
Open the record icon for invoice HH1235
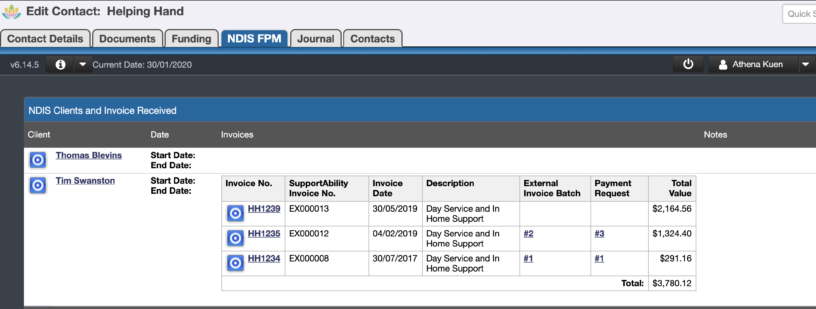pos(235,238)
